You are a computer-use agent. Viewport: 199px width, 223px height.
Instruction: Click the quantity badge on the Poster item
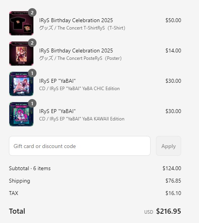(x=32, y=43)
